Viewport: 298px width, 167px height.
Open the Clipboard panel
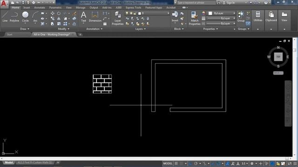point(271,17)
